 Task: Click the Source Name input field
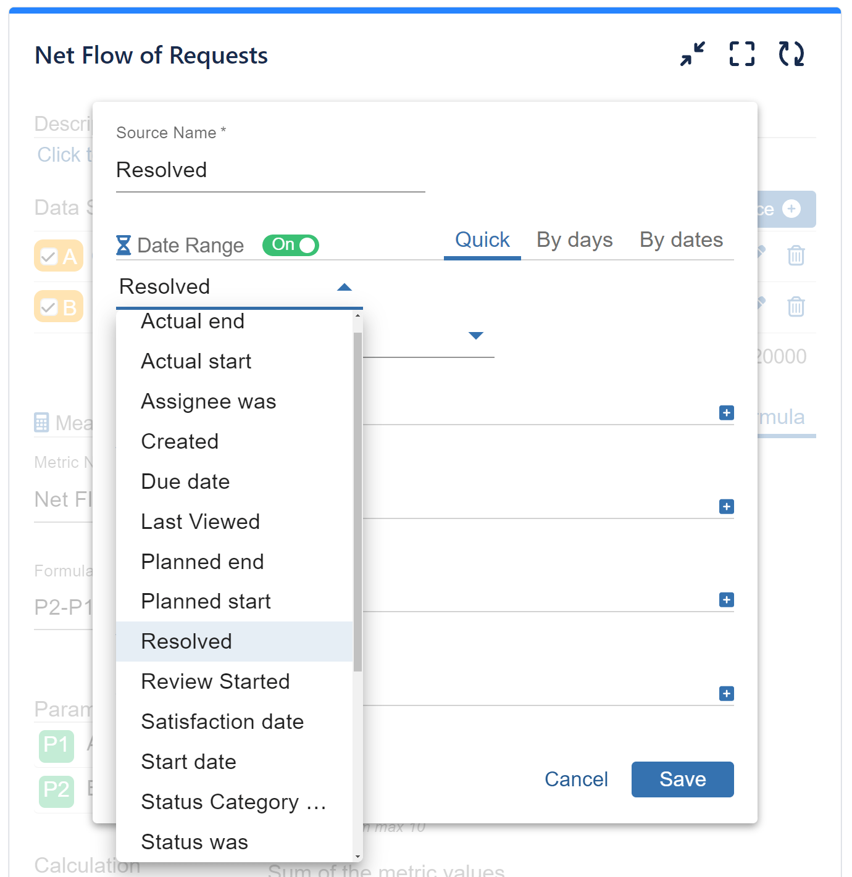tap(270, 170)
